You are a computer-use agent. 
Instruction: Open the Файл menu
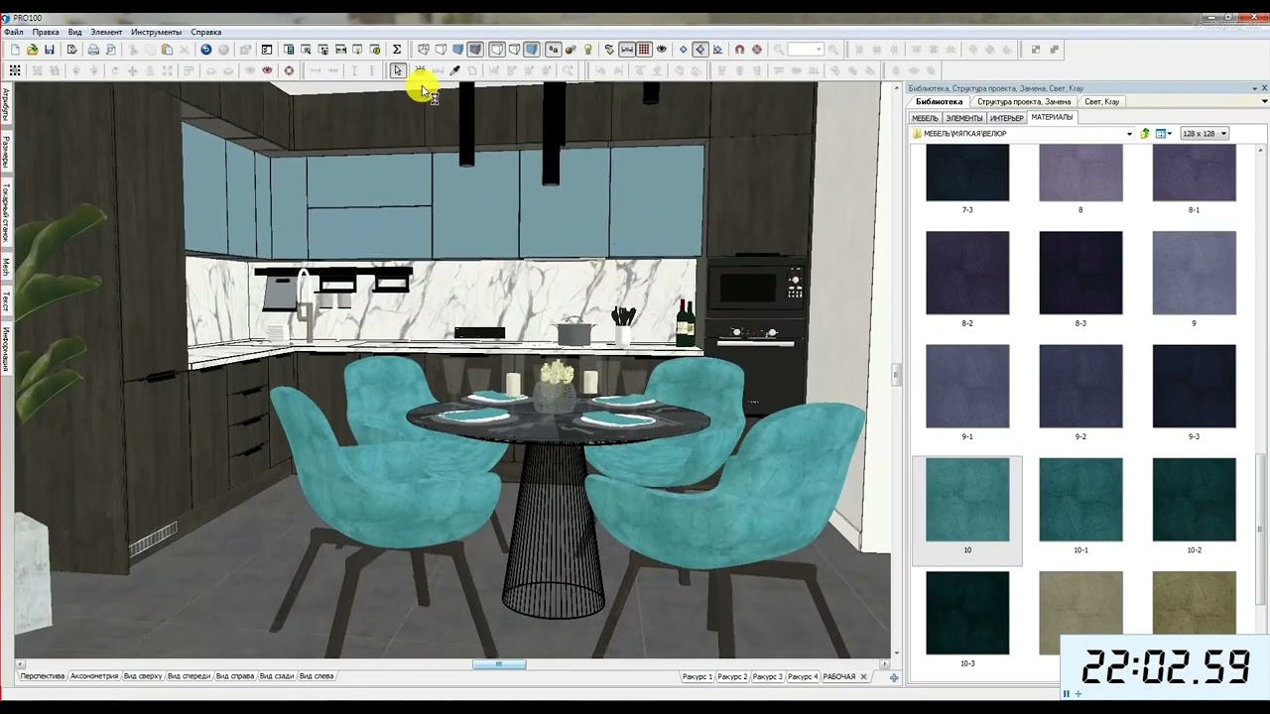tap(14, 32)
